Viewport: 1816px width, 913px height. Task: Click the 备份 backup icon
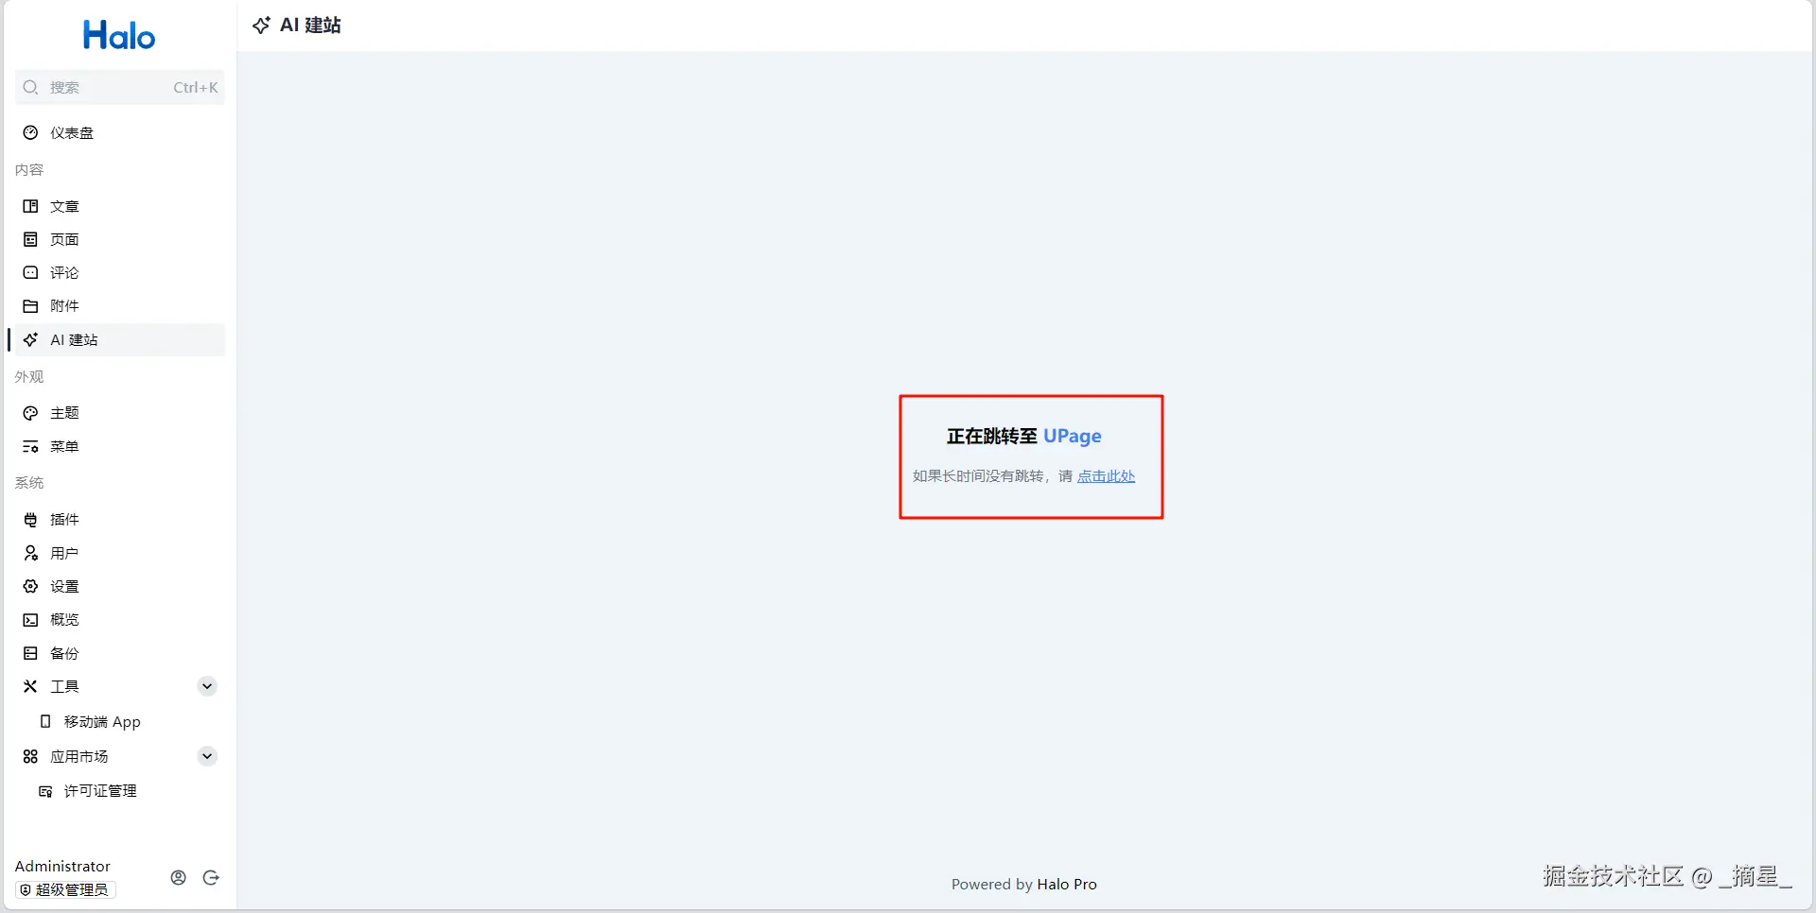pos(30,653)
